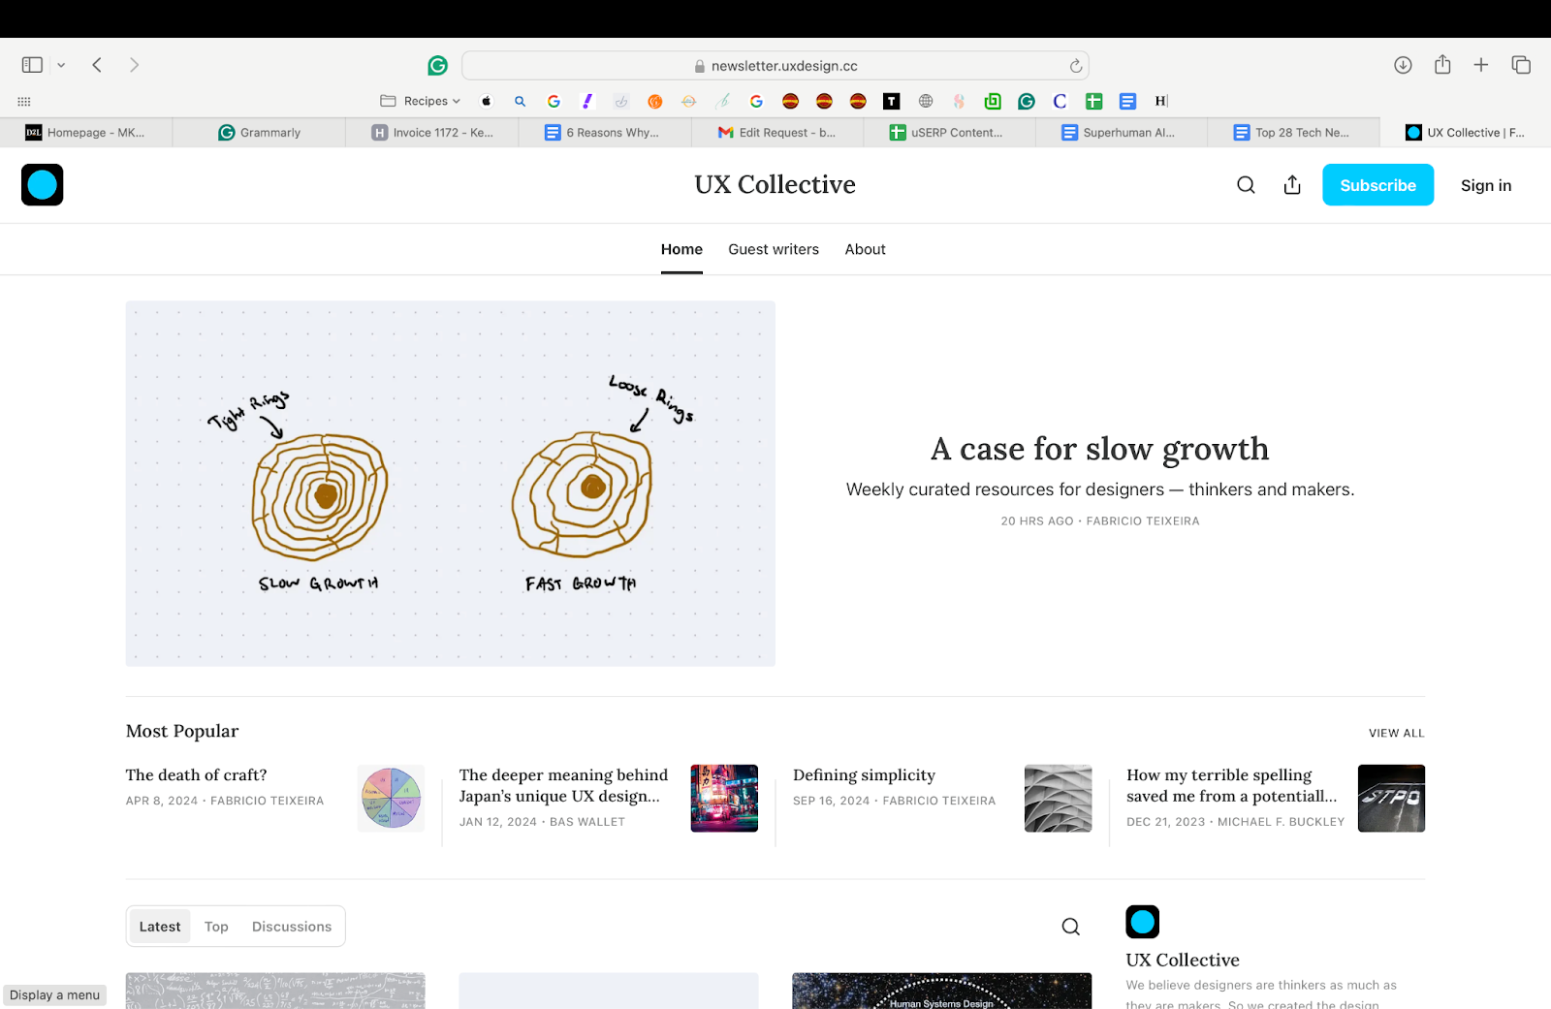Open the pie chart post thumbnail
Viewport: 1551px width, 1009px height.
(x=391, y=799)
